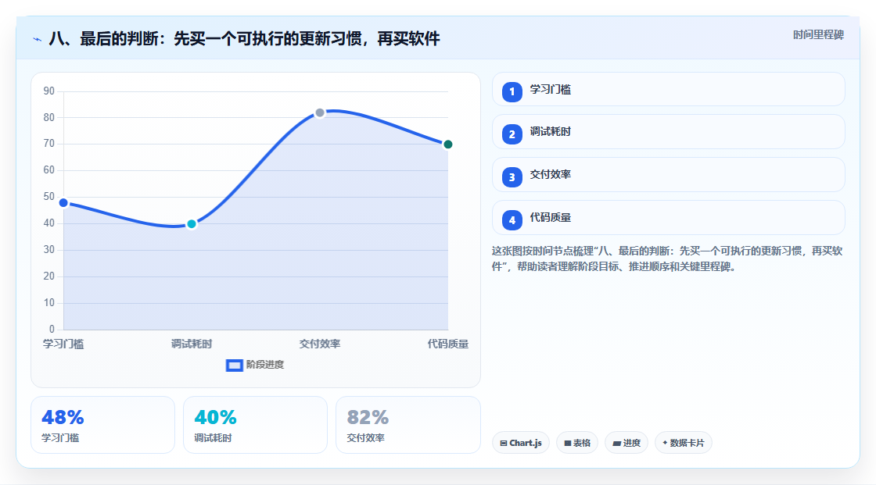Click the gray 交付效率 peak data point
The width and height of the screenshot is (876, 485).
pos(320,112)
